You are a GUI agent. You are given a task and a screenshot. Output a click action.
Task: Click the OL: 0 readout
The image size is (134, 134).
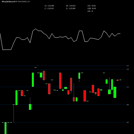click(90, 11)
